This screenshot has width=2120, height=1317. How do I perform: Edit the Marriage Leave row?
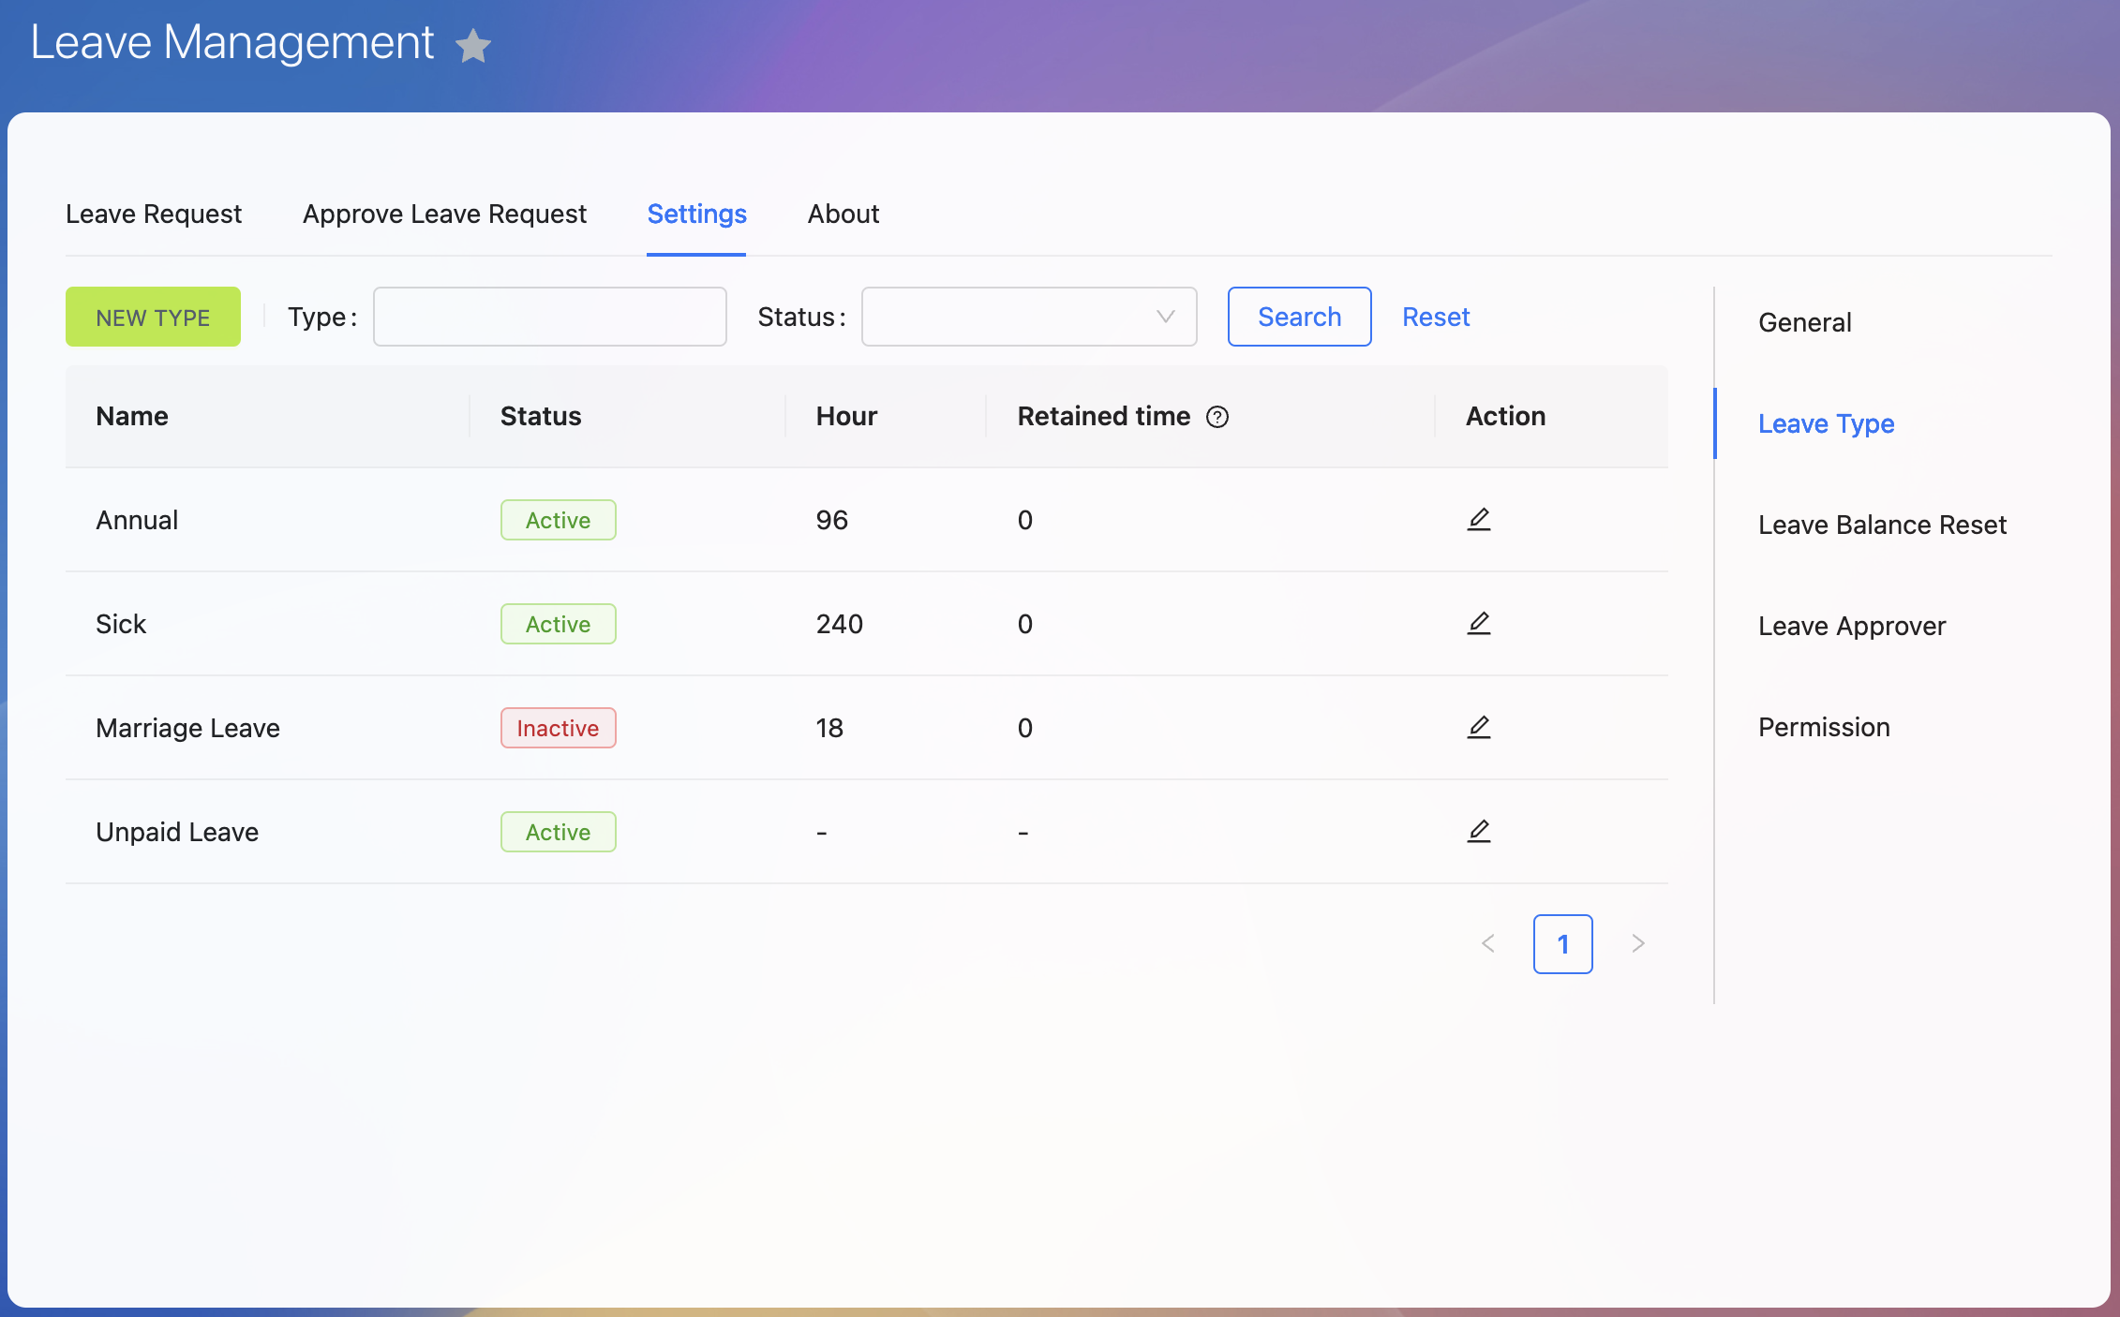(x=1478, y=727)
